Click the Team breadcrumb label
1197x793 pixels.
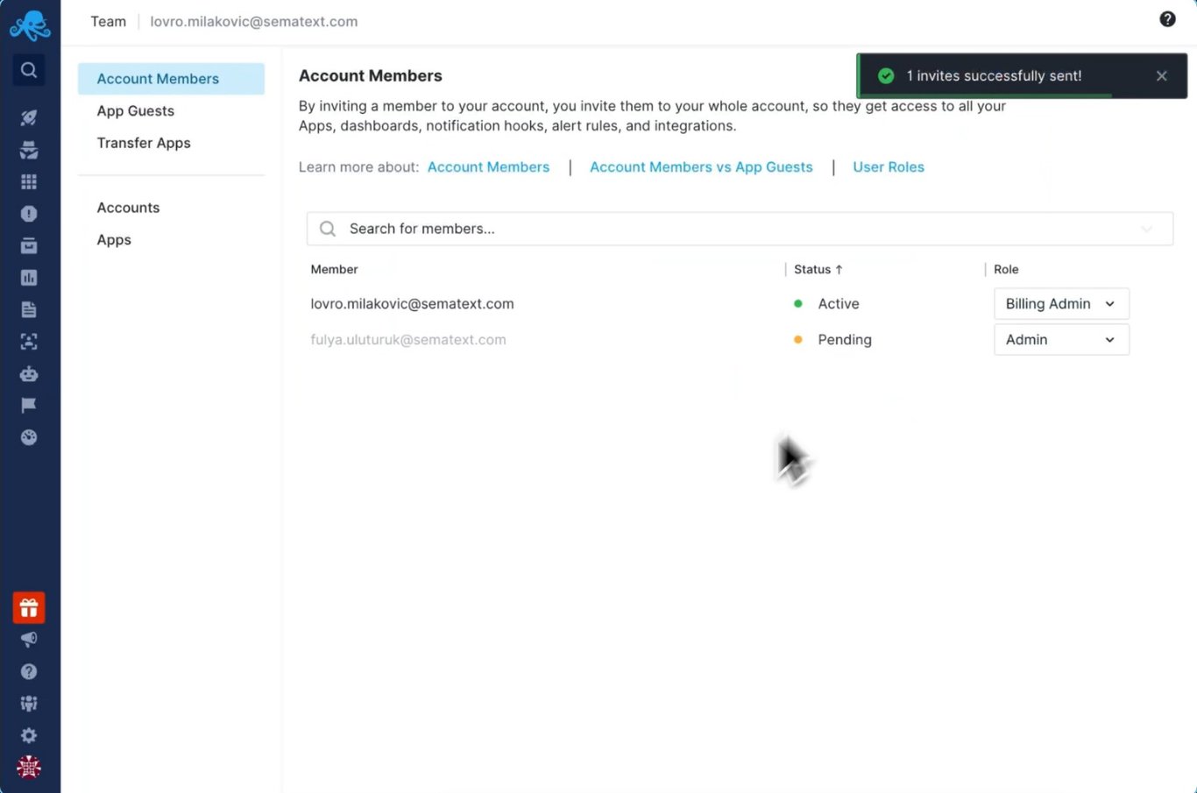pyautogui.click(x=109, y=22)
